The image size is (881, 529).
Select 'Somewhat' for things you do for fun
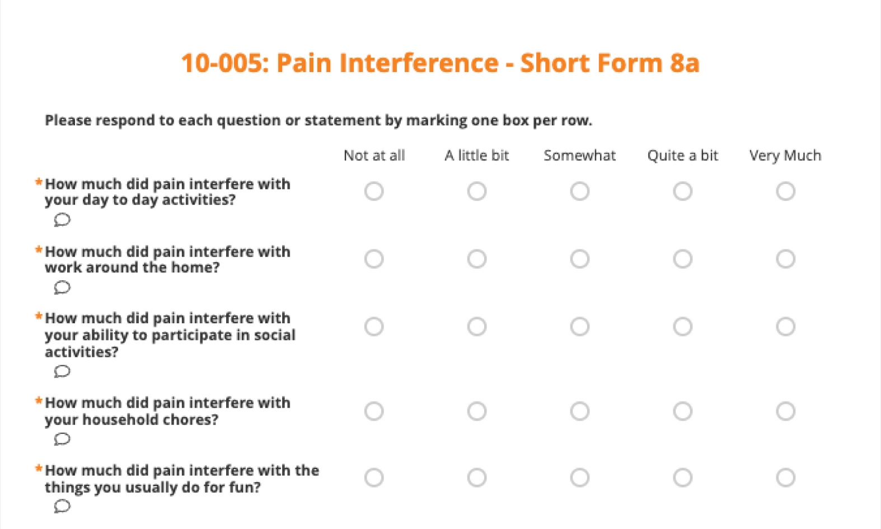click(580, 478)
